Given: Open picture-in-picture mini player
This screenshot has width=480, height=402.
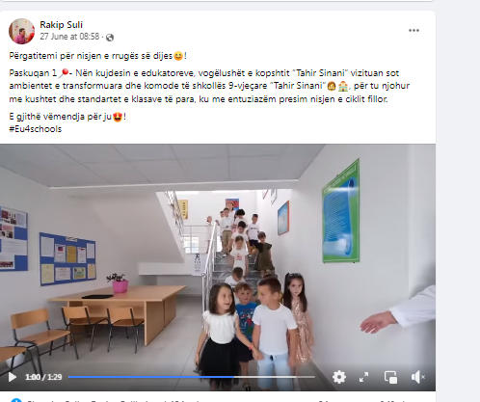Looking at the screenshot, I should click(390, 377).
